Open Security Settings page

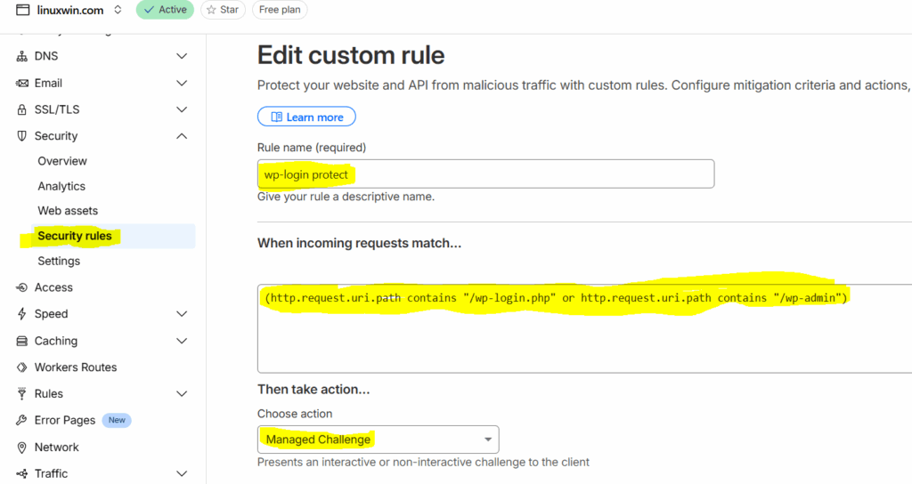pyautogui.click(x=59, y=262)
